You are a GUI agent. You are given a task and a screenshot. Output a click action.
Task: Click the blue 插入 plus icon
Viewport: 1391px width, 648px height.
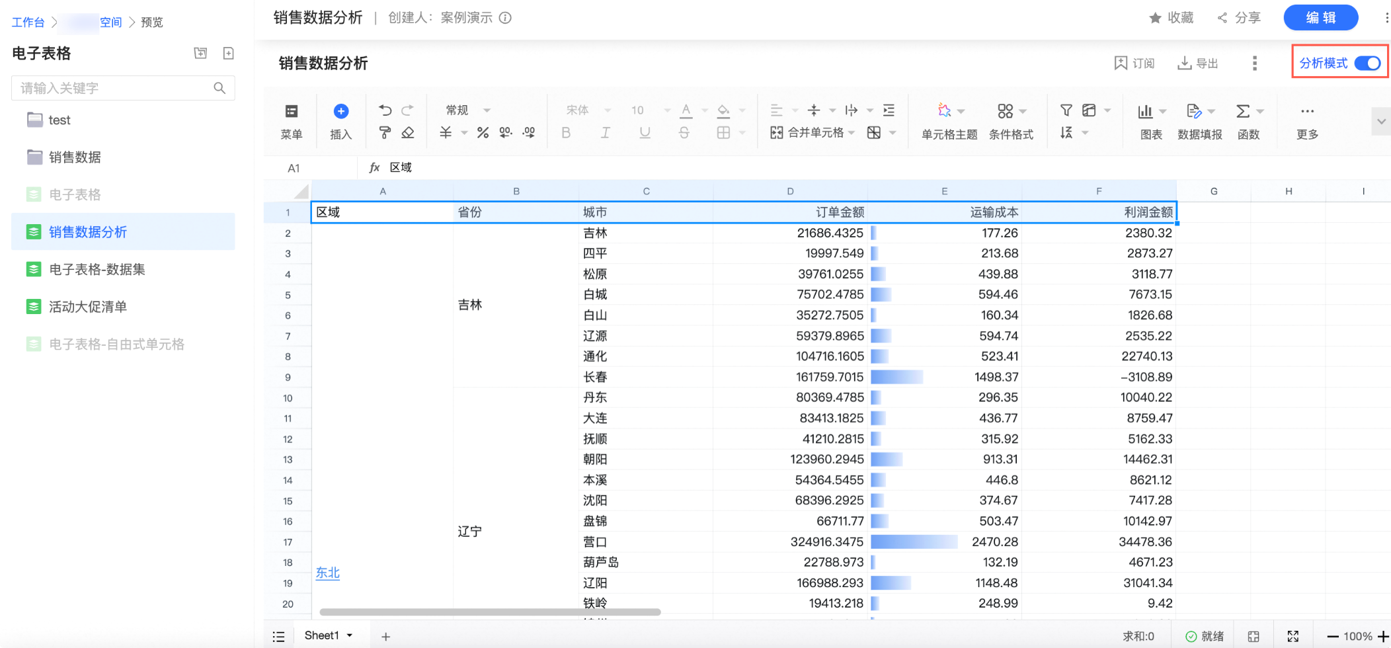click(x=341, y=111)
